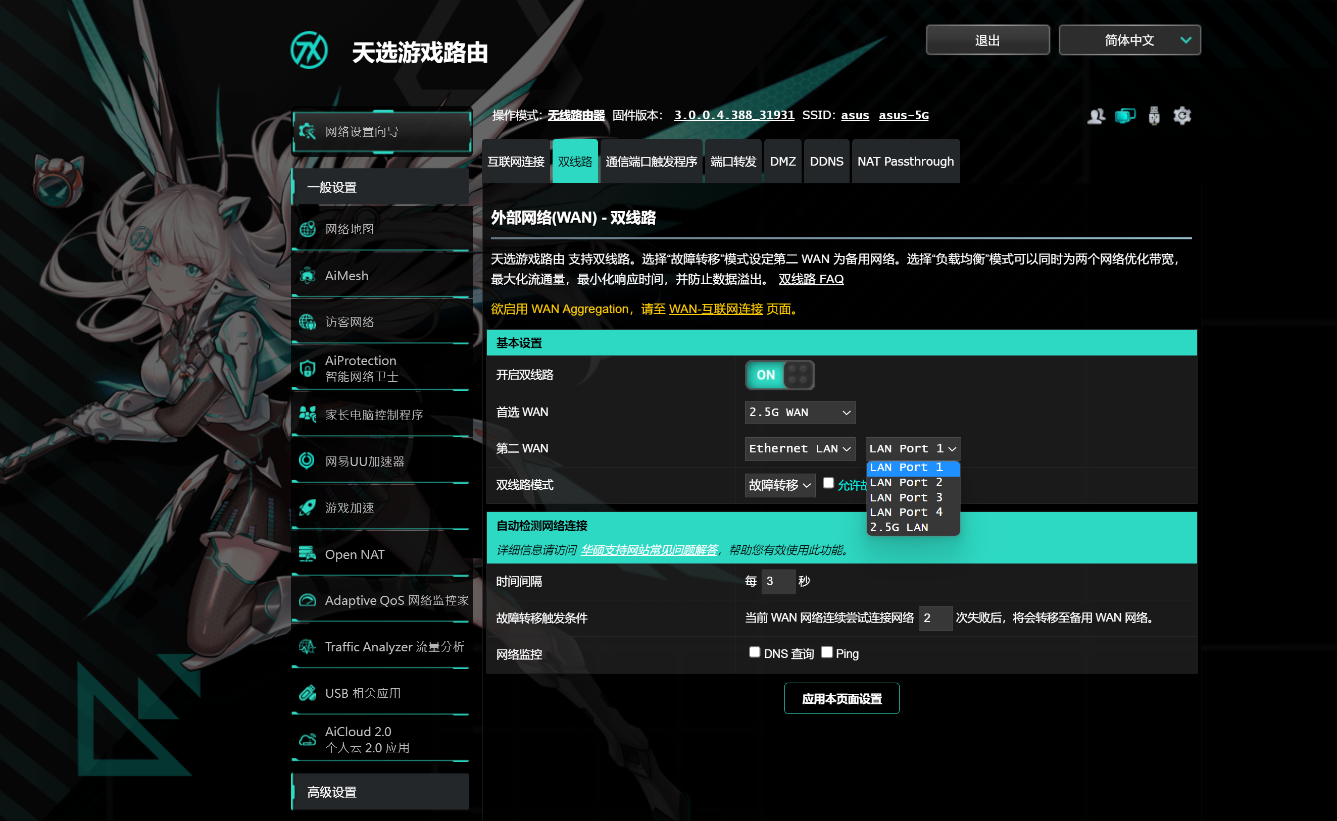Viewport: 1337px width, 821px height.
Task: Click the AiProtection shield icon
Action: tap(308, 369)
